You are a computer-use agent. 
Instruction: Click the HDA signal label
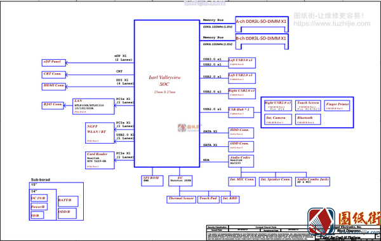coord(206,160)
